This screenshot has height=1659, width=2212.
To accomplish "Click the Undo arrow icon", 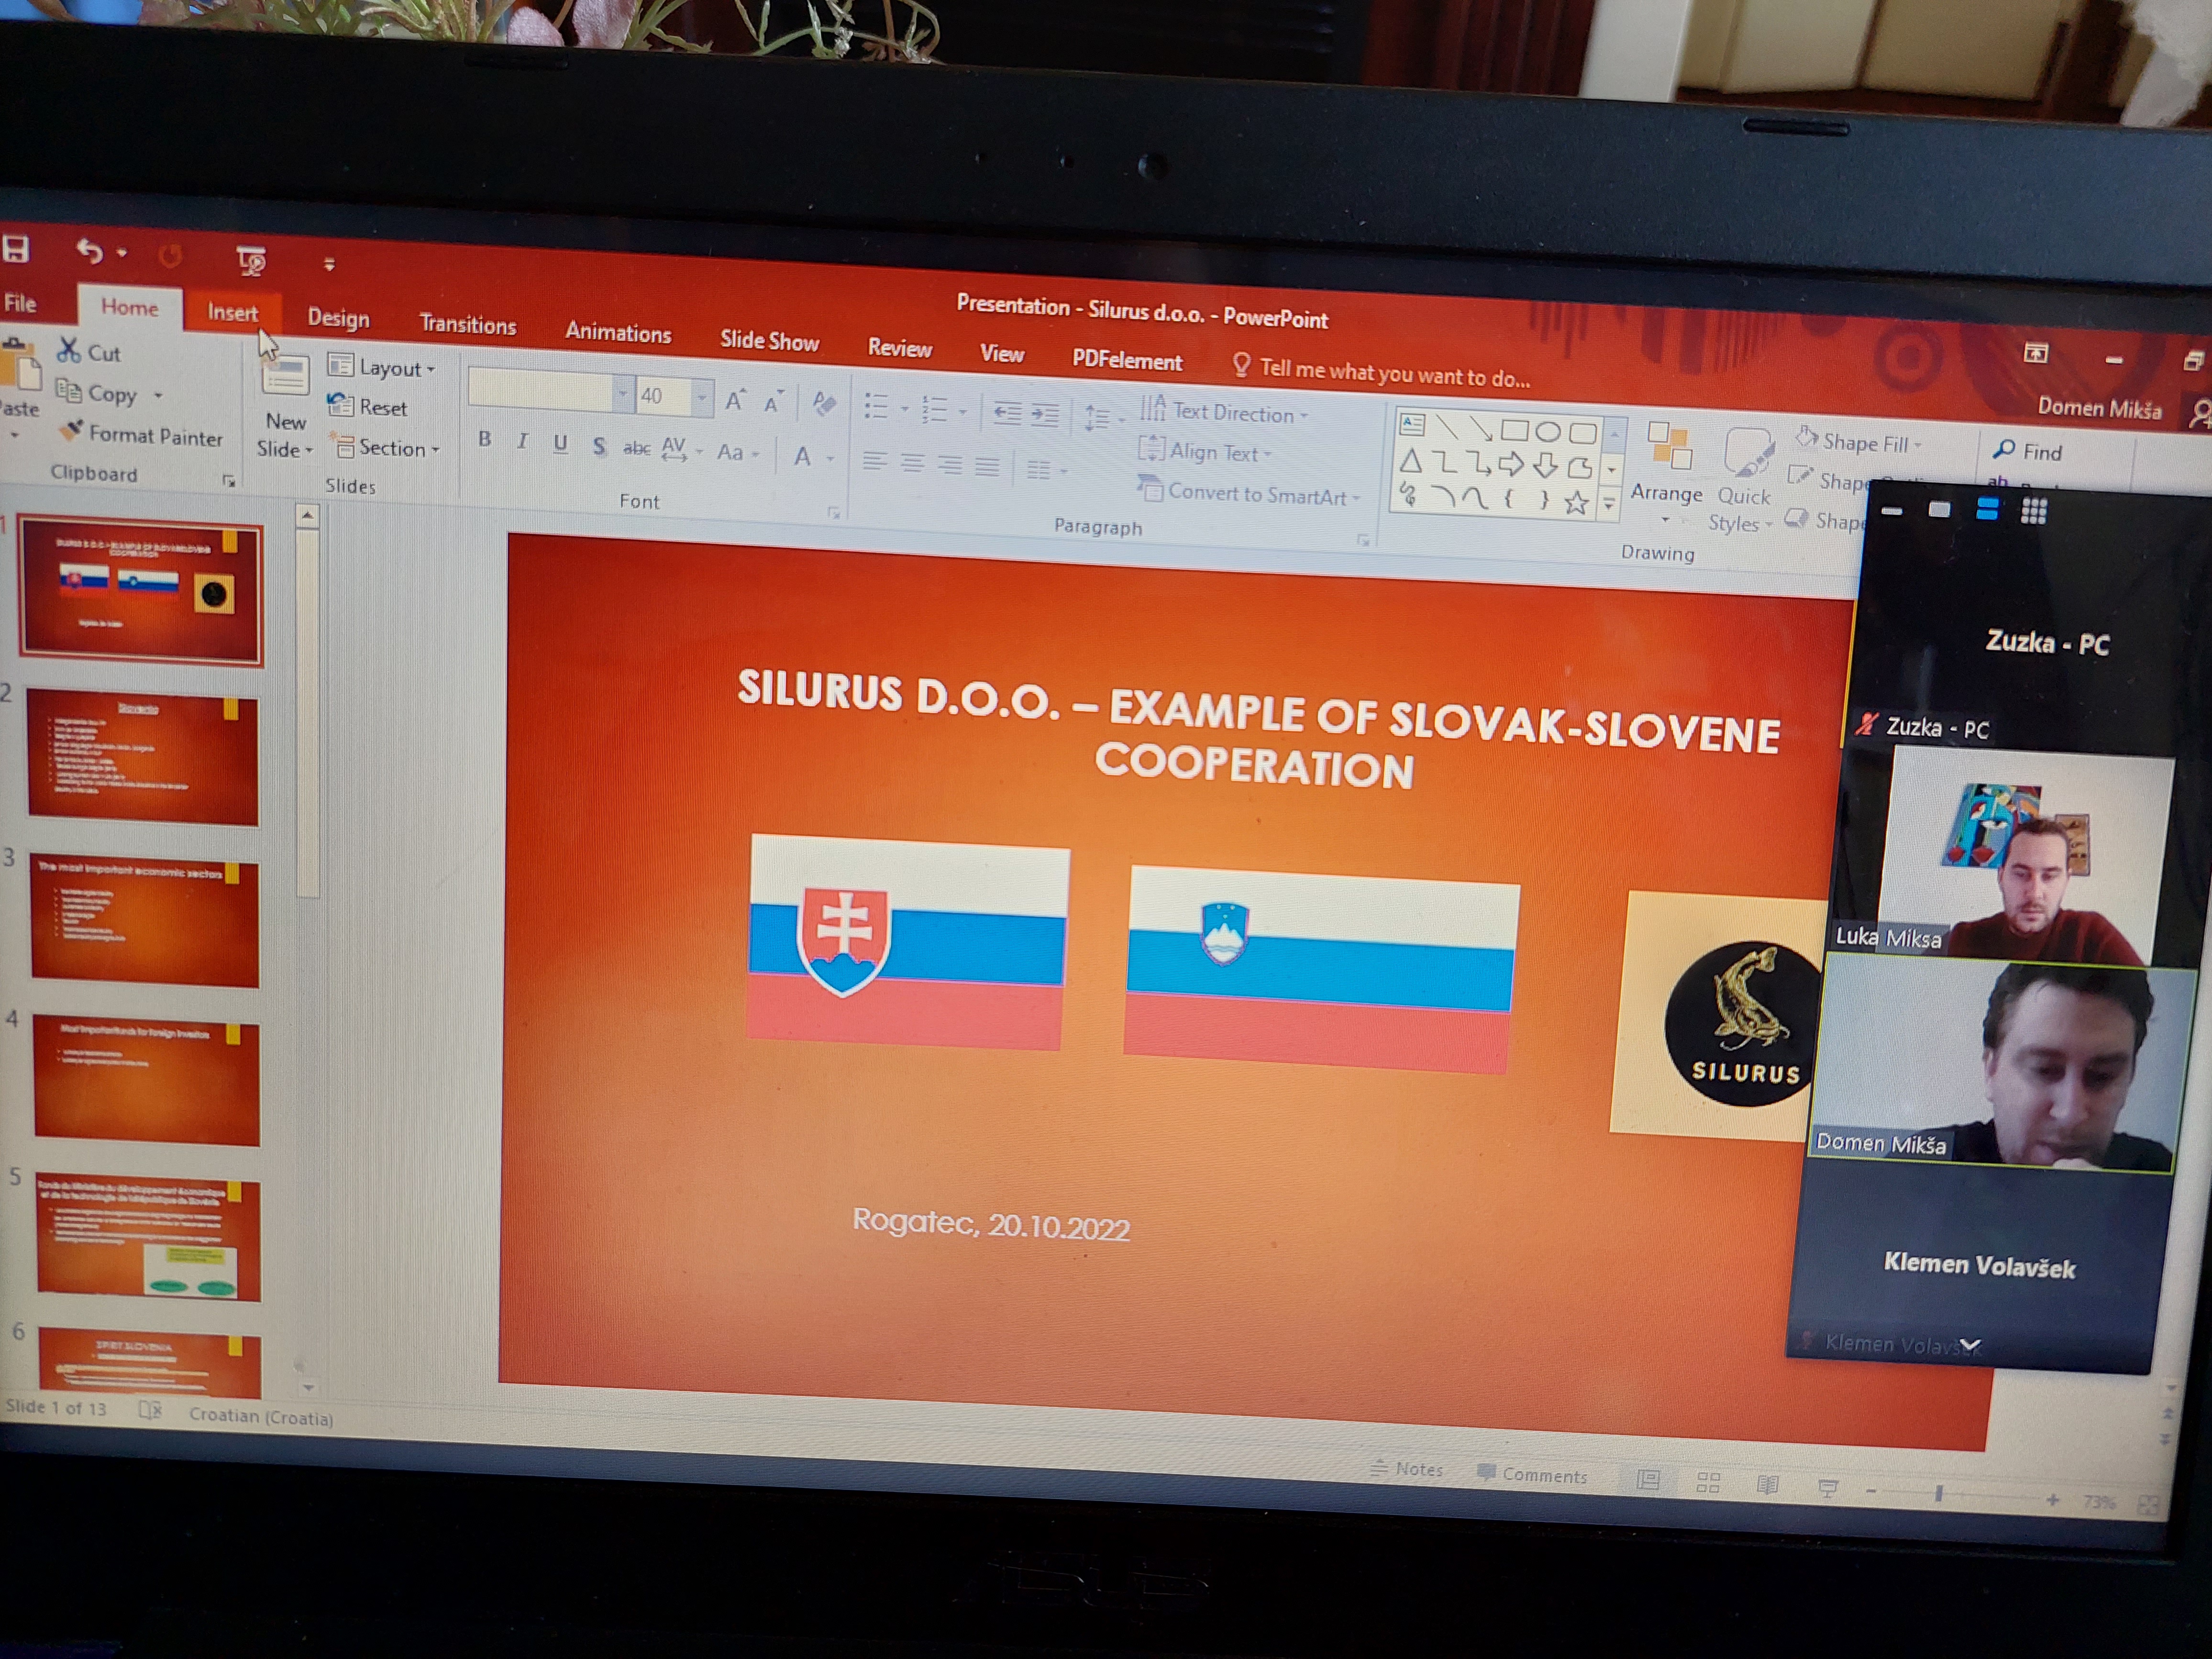I will coord(89,251).
